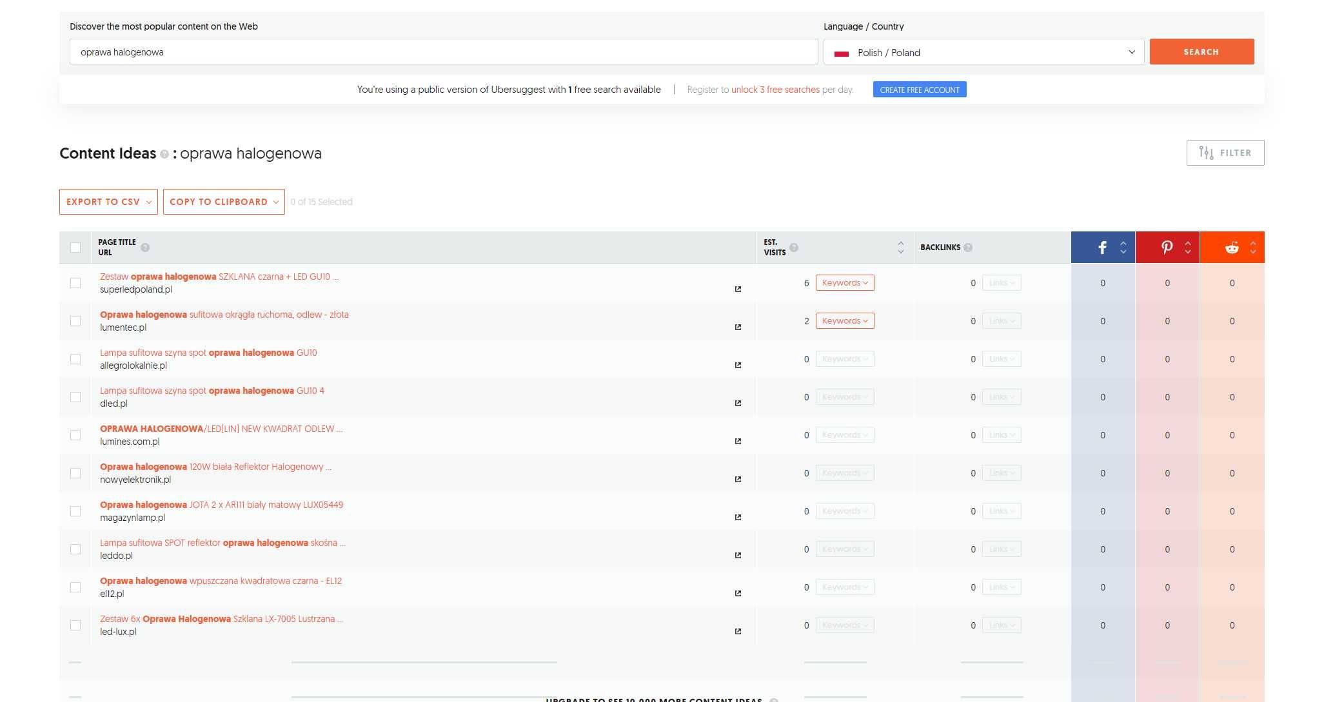Screen dimensions: 1324x702
Task: Expand Links dropdown for lumentec.pl row
Action: click(x=1002, y=321)
